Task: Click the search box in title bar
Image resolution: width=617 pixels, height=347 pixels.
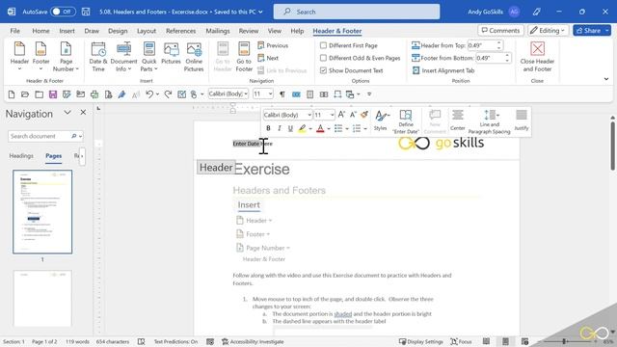Action: pos(357,12)
